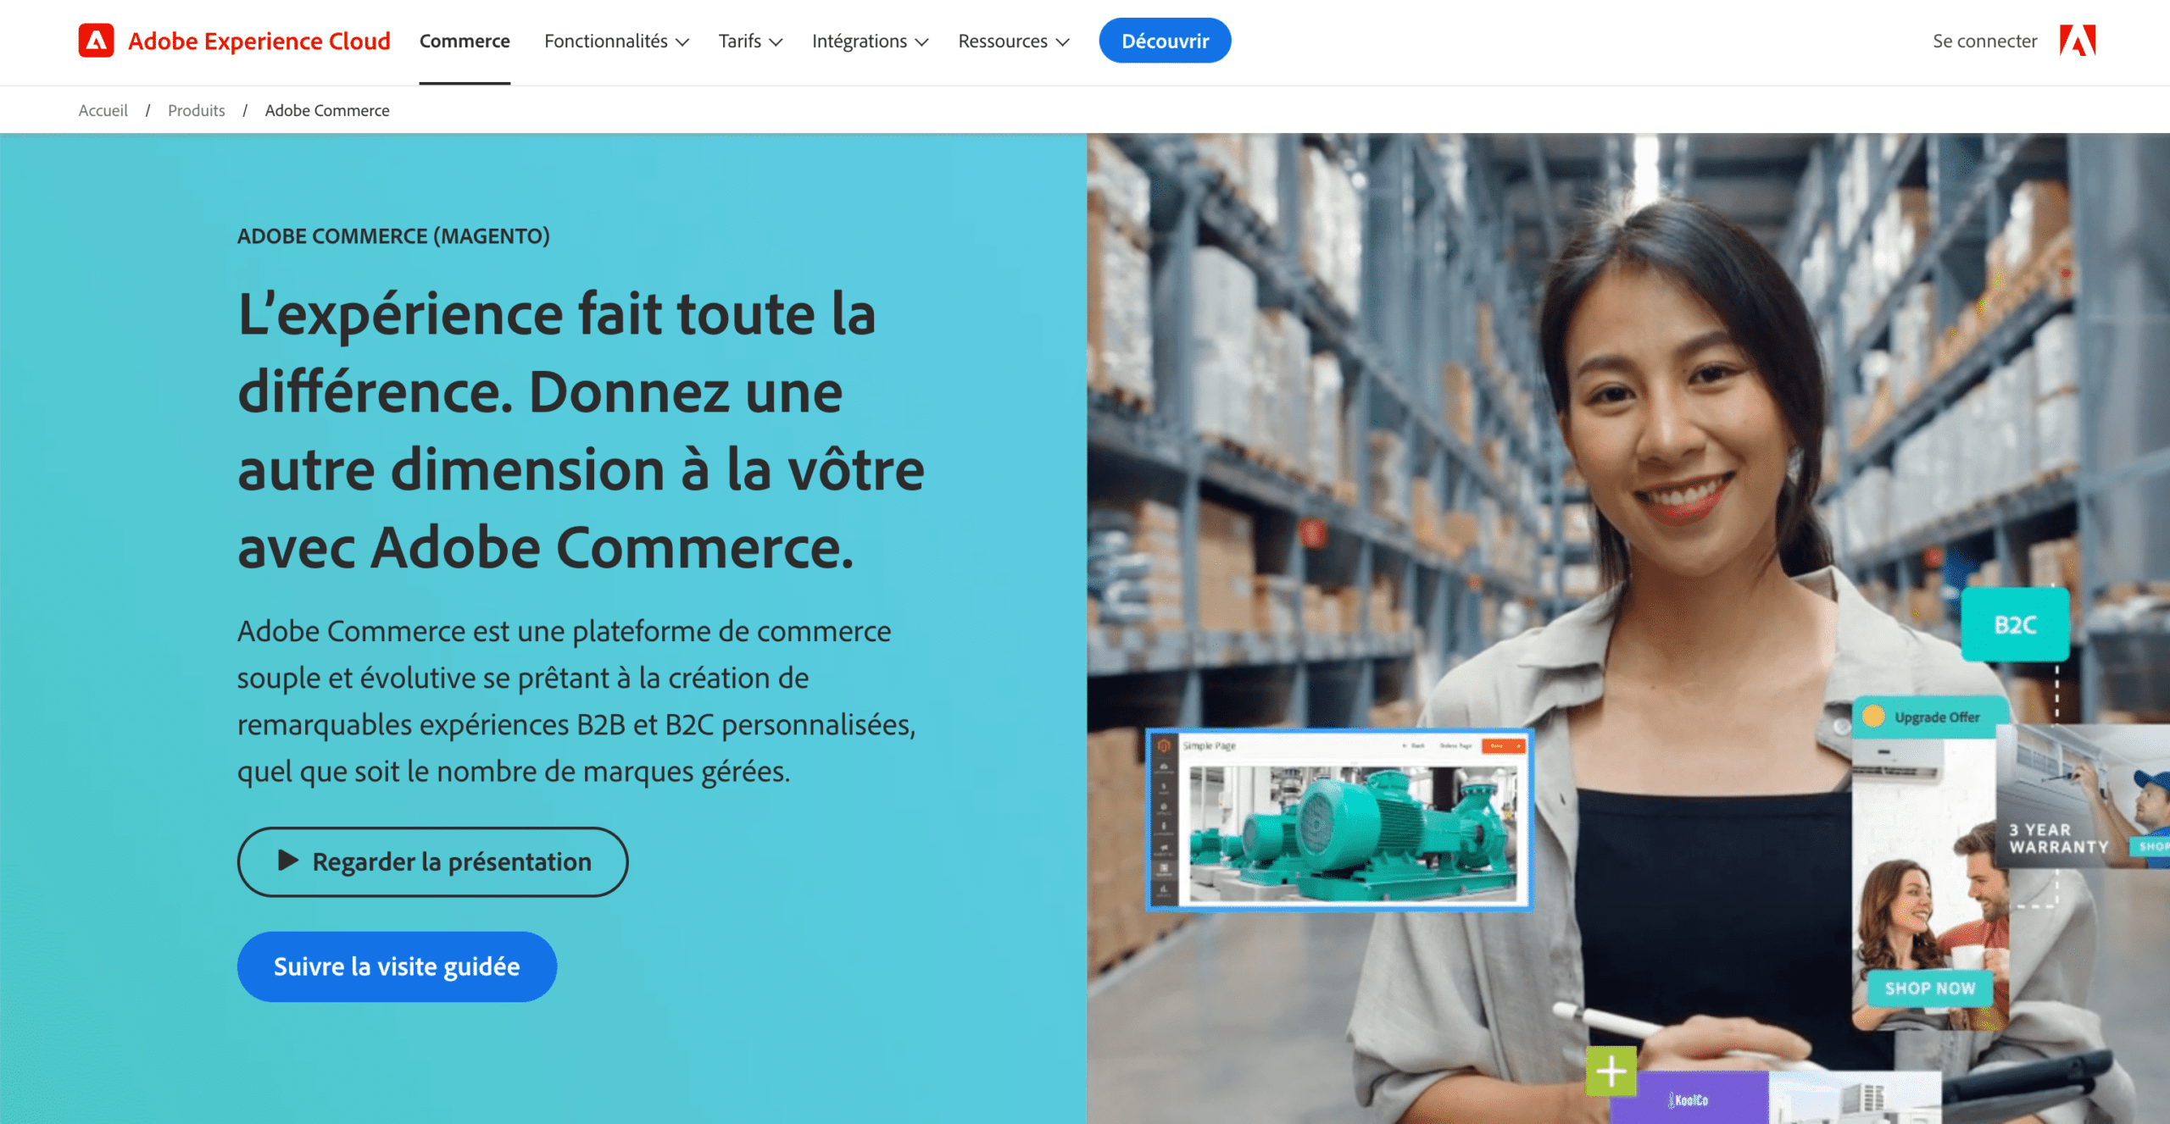Click the red Adobe Experience Cloud logo icon

[x=96, y=41]
